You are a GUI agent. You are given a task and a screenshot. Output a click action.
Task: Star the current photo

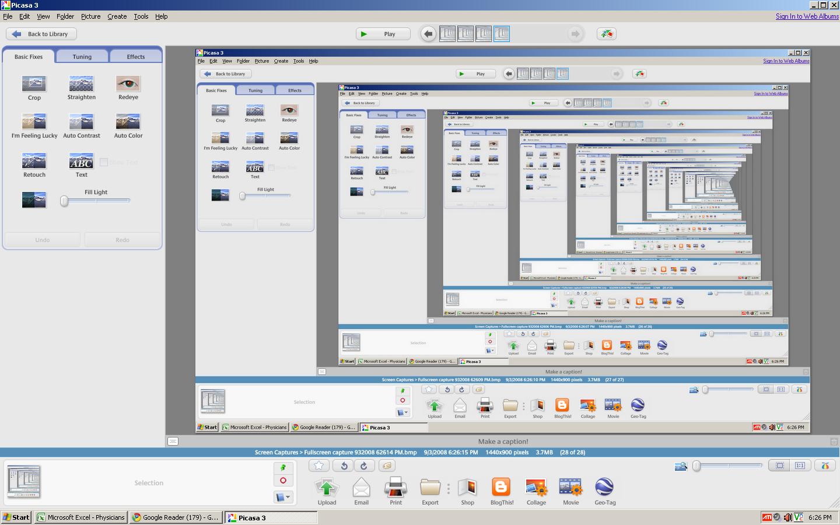coord(318,466)
